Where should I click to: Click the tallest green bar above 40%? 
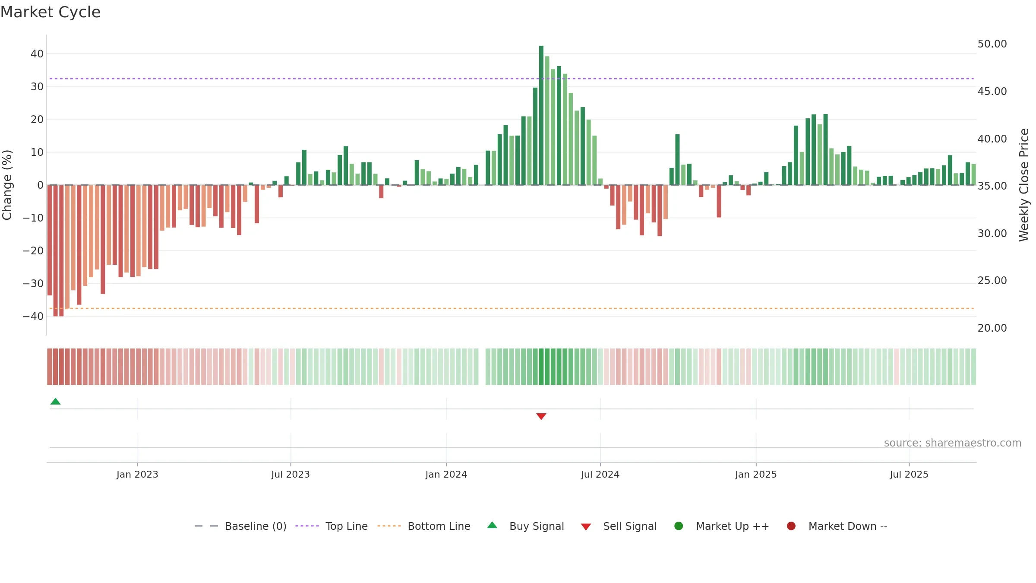pos(541,115)
